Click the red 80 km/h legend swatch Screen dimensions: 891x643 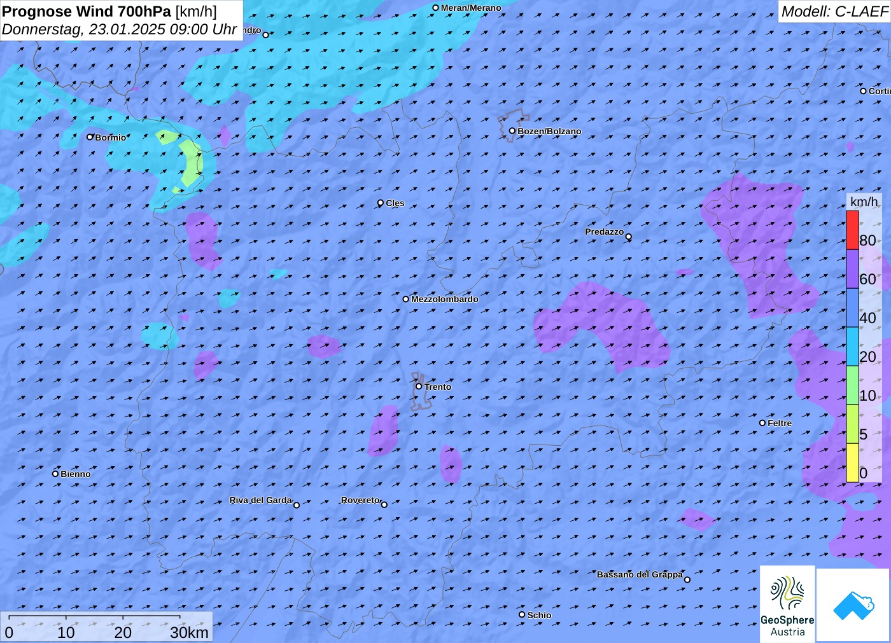pos(852,230)
